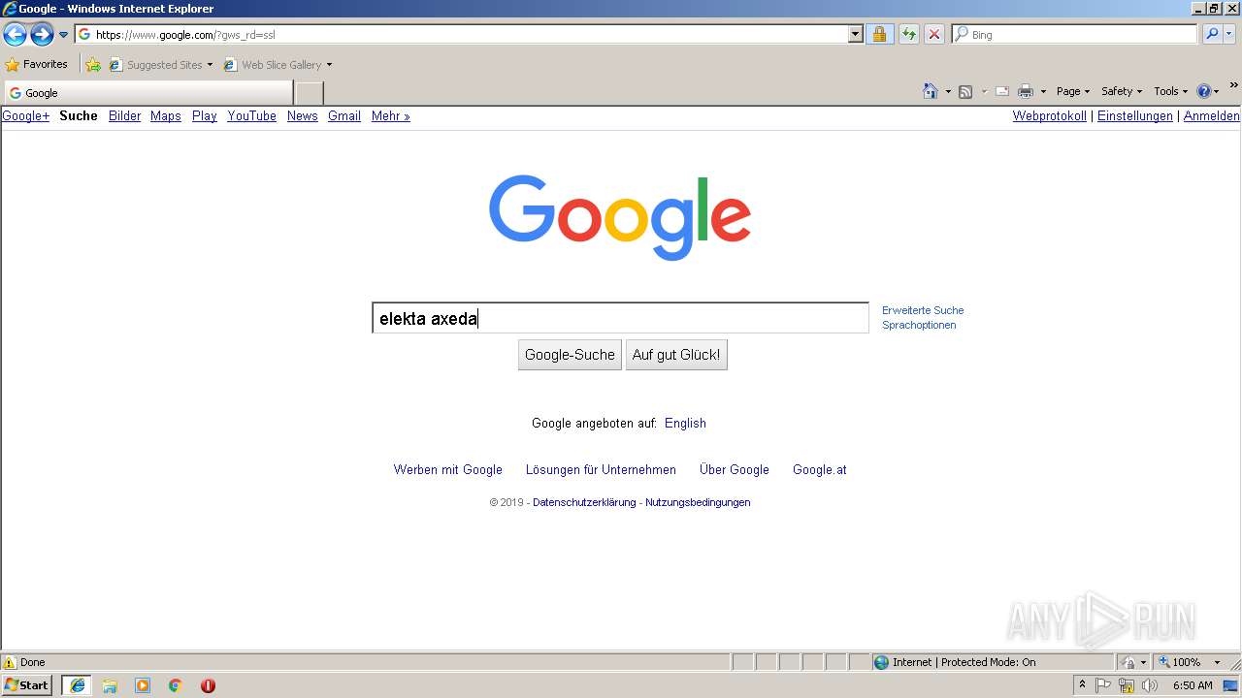Open the search provider dropdown arrow
The height and width of the screenshot is (698, 1242).
1228,34
